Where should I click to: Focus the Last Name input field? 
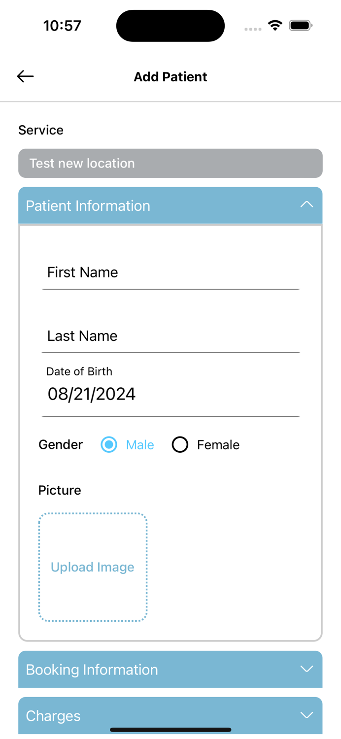coord(170,336)
